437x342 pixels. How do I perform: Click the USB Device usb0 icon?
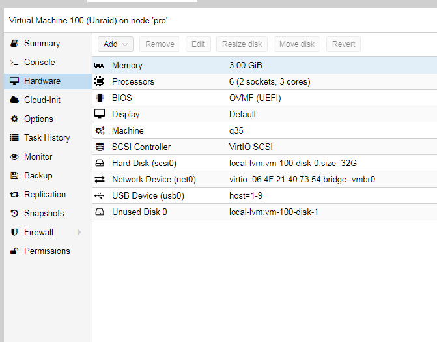(99, 195)
